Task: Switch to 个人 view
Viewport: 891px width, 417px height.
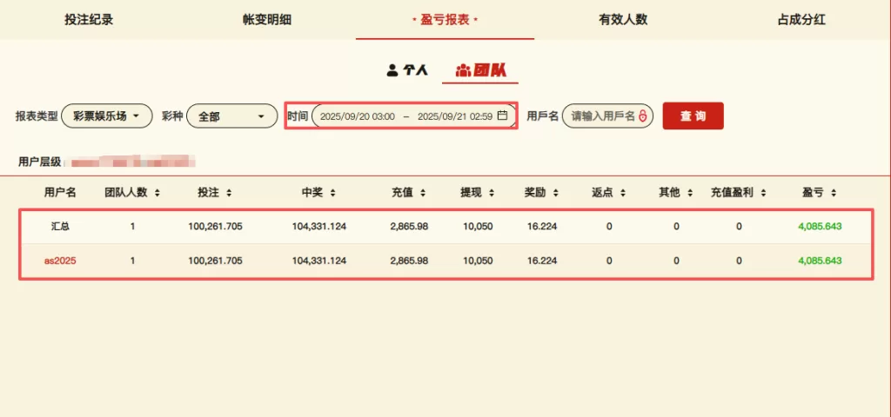Action: click(407, 69)
